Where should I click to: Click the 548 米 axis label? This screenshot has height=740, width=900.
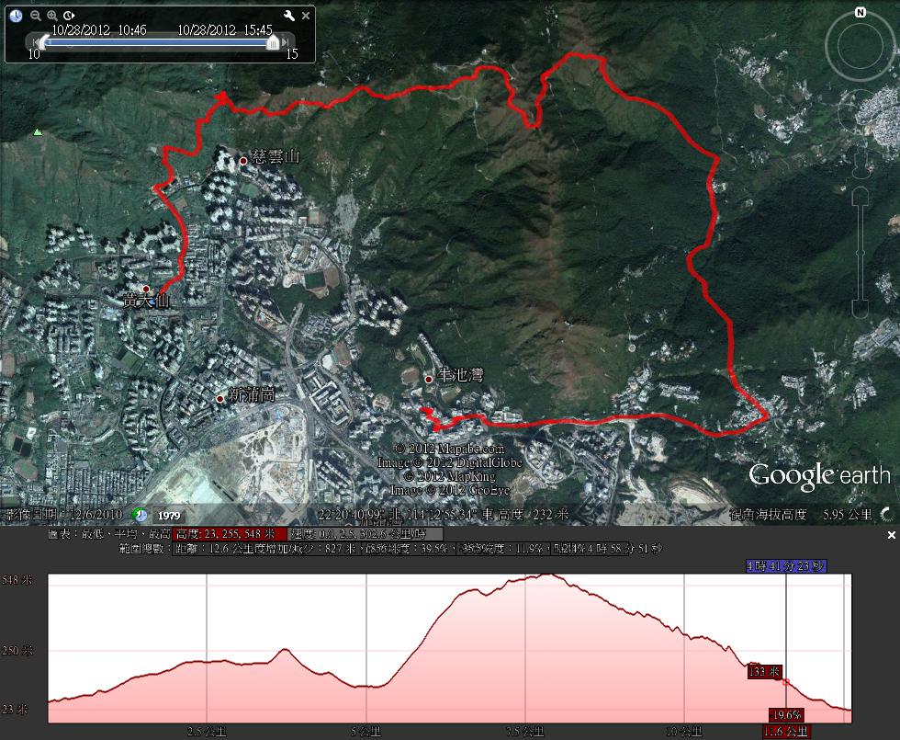click(x=17, y=580)
